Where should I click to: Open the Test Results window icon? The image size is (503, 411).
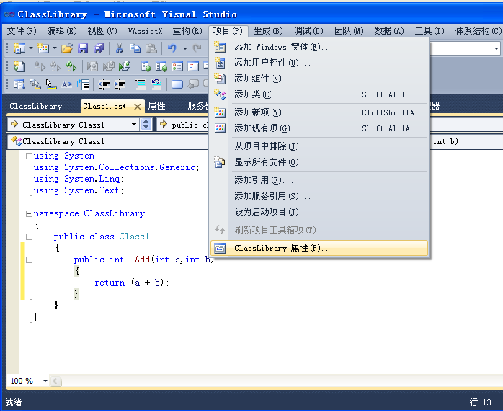(177, 66)
